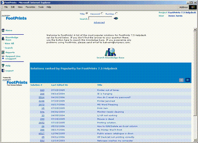The height and width of the screenshot is (143, 198).
Task: Click the Search Knowledge Base text link
Action: [110, 58]
